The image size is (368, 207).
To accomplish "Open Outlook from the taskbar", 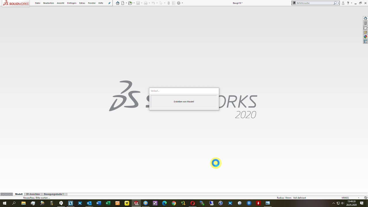I will coord(89,203).
